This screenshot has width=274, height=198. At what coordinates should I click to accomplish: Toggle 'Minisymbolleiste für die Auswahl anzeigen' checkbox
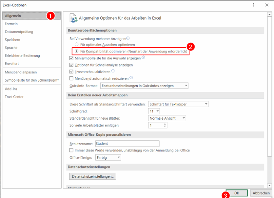71,58
